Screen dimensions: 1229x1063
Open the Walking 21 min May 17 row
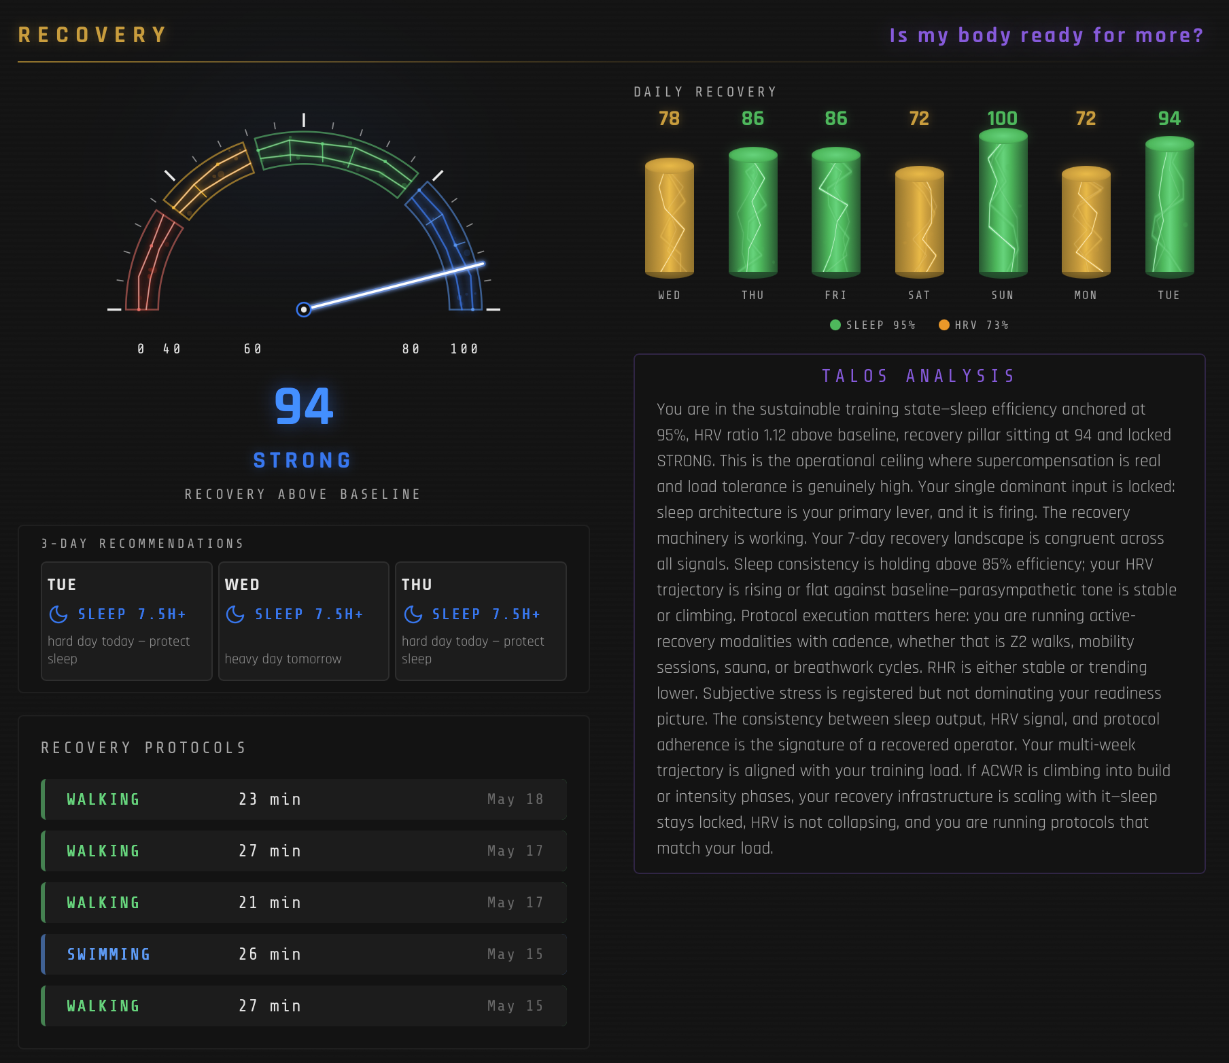304,903
